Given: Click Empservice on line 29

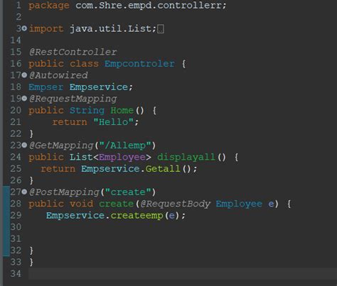Looking at the screenshot, I should click(75, 215).
